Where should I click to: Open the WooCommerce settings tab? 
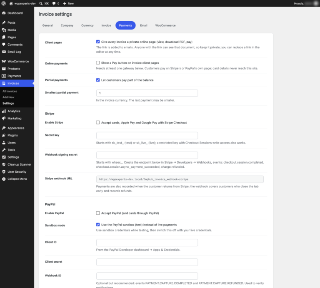[x=165, y=25]
